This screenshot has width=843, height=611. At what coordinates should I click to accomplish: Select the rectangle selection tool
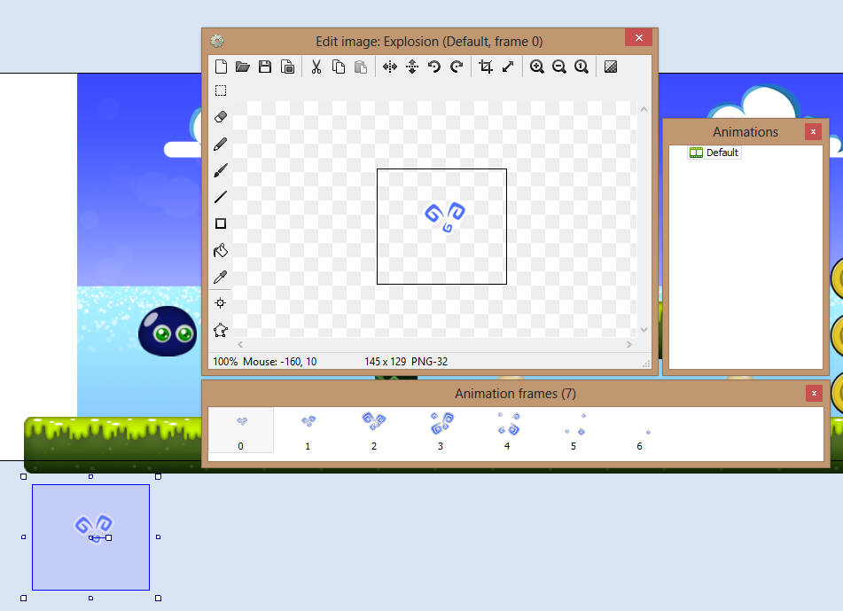[x=221, y=90]
